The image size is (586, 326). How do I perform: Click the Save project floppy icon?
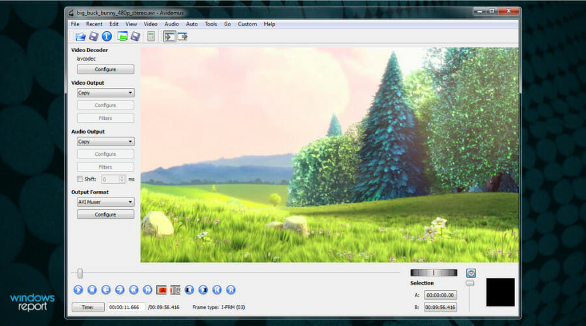[x=135, y=37]
